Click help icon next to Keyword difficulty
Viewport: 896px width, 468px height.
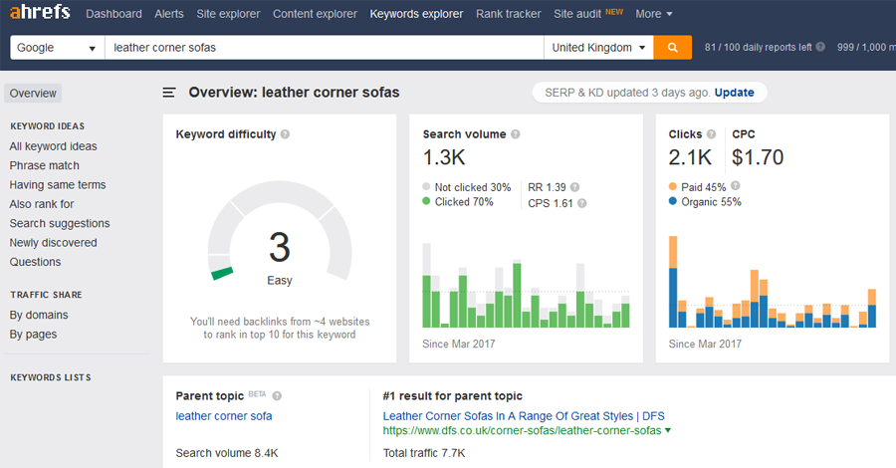[x=285, y=134]
